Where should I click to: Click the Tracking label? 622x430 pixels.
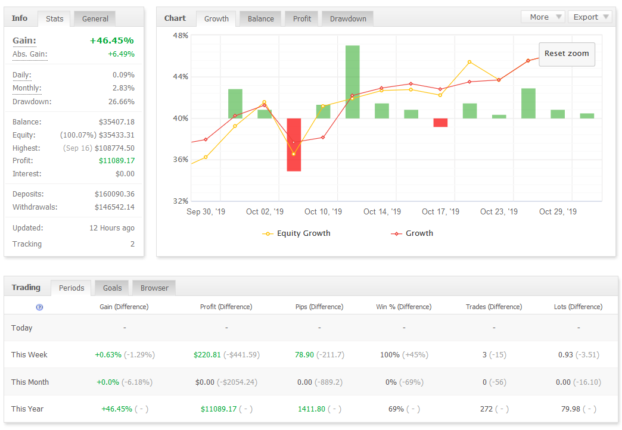pos(27,244)
